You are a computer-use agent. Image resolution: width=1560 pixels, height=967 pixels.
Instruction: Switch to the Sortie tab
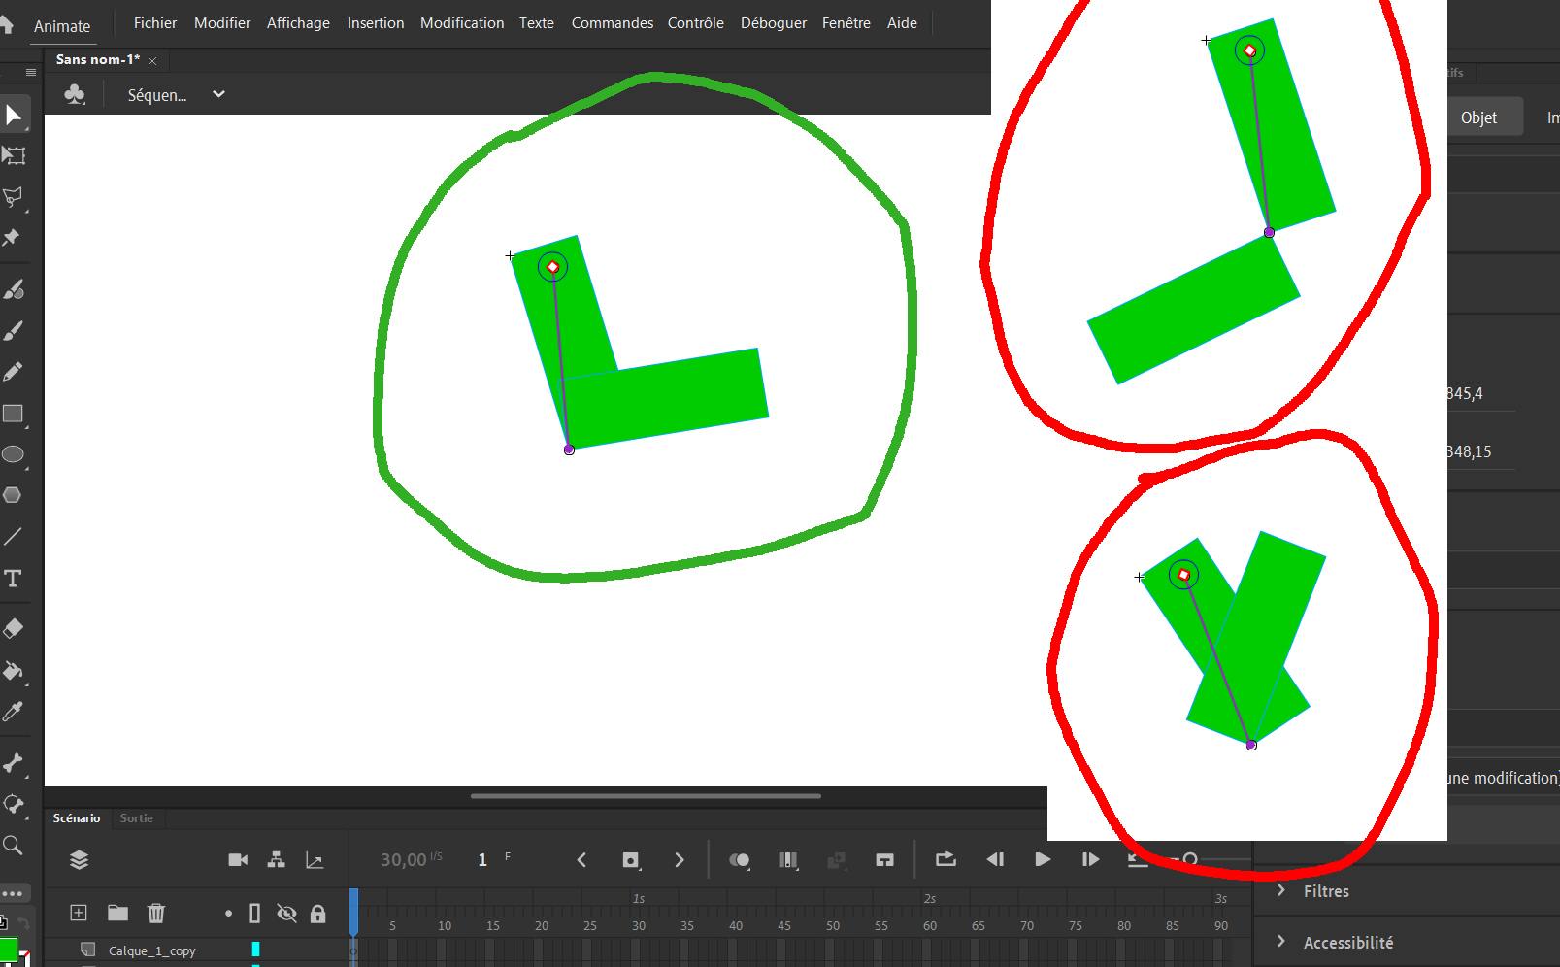tap(137, 818)
